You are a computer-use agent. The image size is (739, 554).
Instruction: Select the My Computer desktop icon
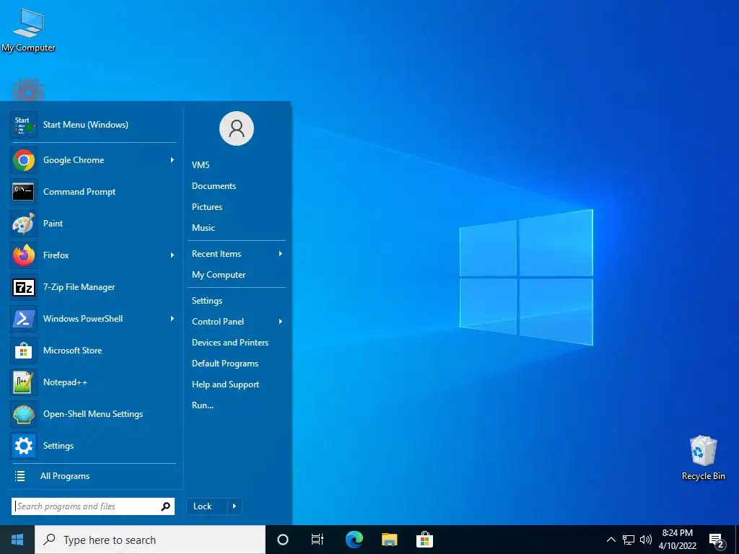[x=28, y=30]
